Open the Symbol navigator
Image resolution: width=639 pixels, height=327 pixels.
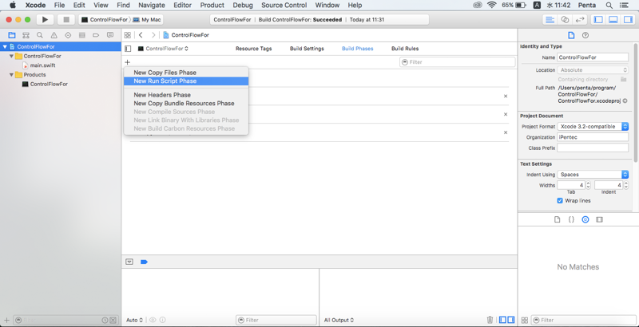26,35
